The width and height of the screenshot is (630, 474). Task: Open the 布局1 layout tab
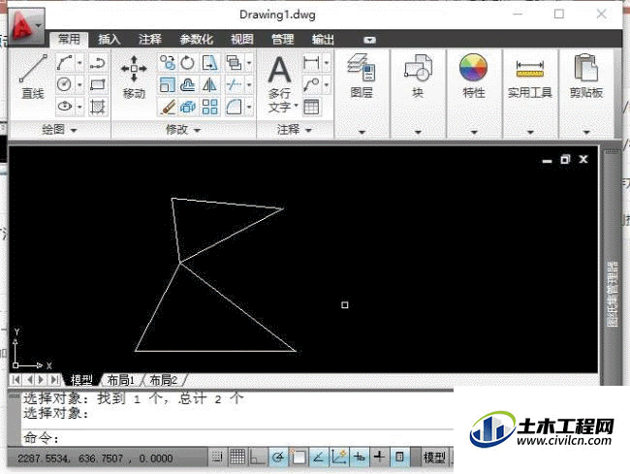(120, 380)
